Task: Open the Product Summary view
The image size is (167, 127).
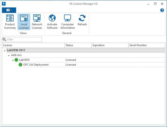Action: click(x=10, y=22)
